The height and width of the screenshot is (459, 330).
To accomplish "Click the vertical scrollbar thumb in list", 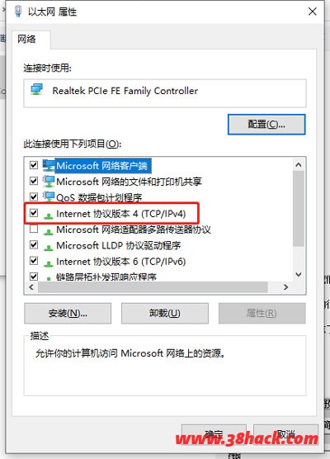I will pos(299,208).
